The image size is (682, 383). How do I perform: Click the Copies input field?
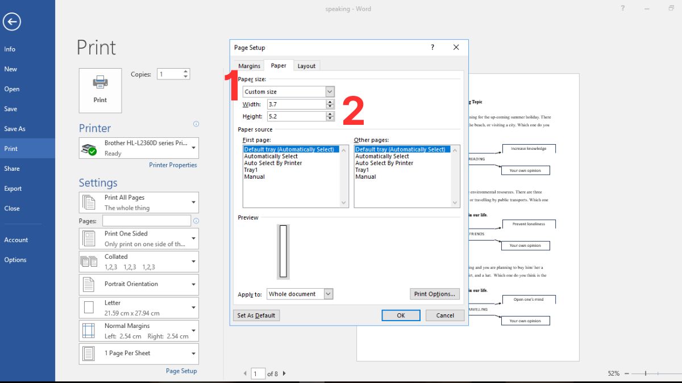pos(170,74)
